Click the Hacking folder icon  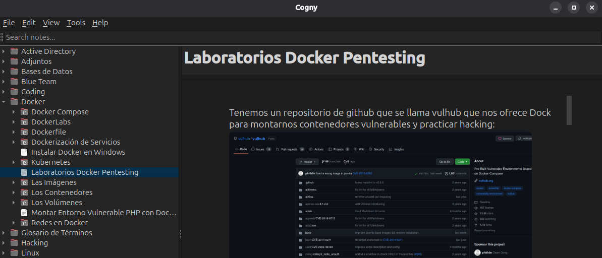pos(14,243)
